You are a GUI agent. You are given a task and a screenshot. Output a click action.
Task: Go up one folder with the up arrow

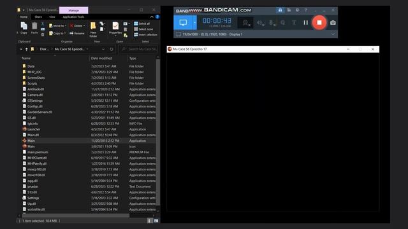[x=26, y=49]
